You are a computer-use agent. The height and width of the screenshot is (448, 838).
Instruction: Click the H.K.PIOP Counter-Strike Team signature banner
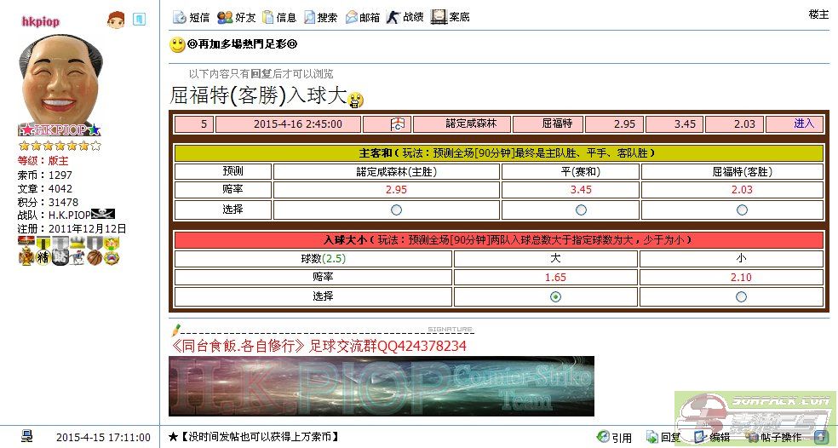(382, 386)
